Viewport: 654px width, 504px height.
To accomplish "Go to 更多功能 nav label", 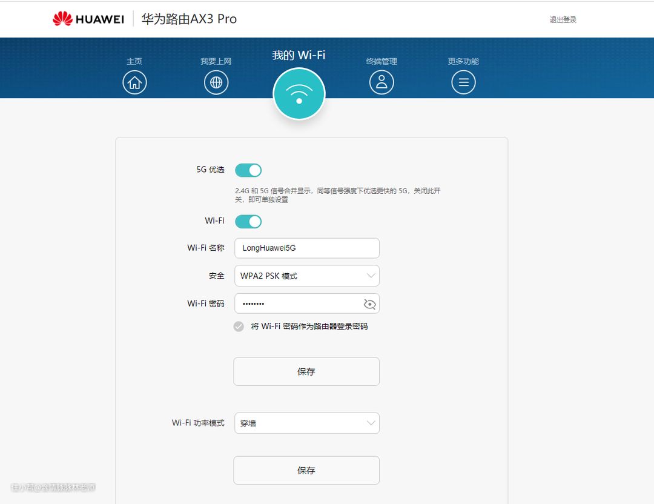I will click(463, 61).
